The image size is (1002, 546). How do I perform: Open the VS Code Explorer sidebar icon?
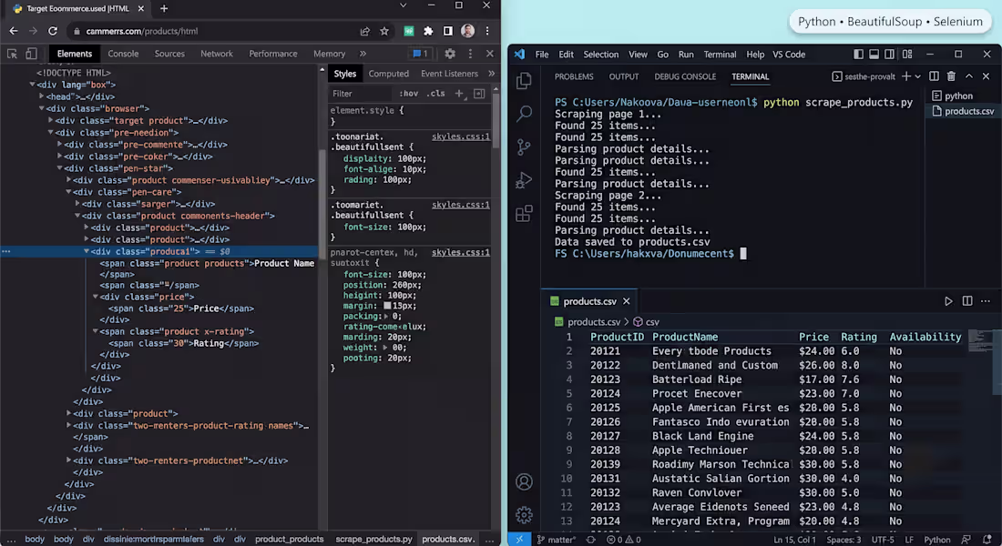[x=524, y=81]
